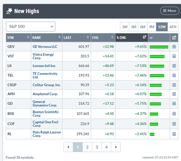Click last price 666.66

click(84, 66)
